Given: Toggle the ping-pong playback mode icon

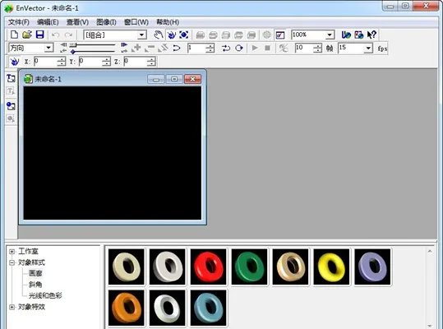Looking at the screenshot, I should tap(226, 48).
